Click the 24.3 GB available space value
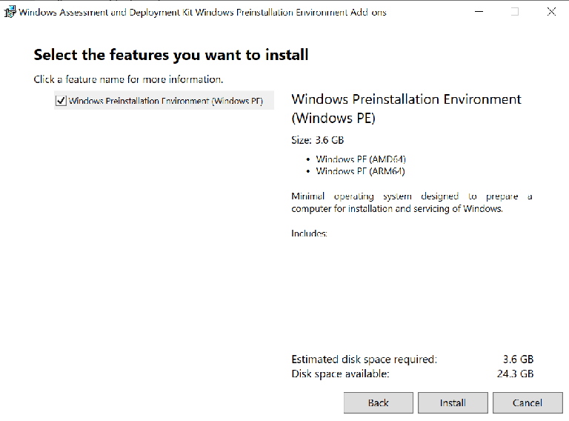 coord(516,374)
